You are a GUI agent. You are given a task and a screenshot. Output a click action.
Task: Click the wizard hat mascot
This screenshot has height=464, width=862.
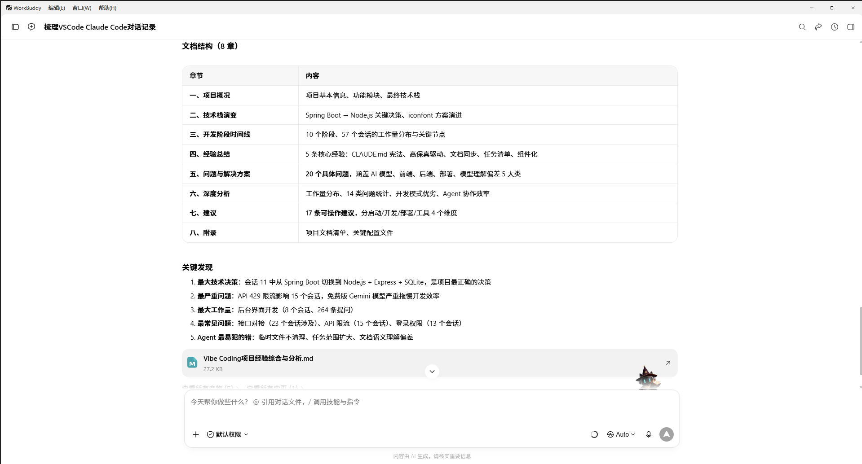tap(648, 378)
